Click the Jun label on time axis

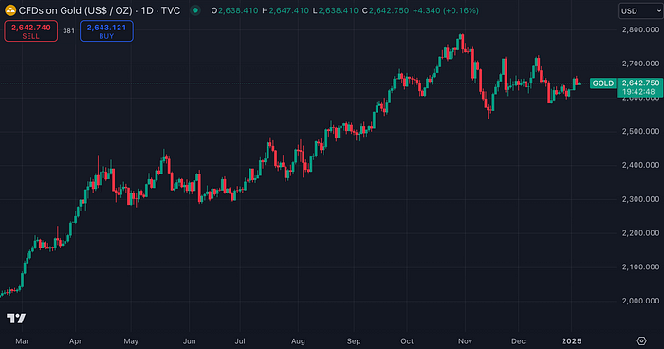[189, 341]
